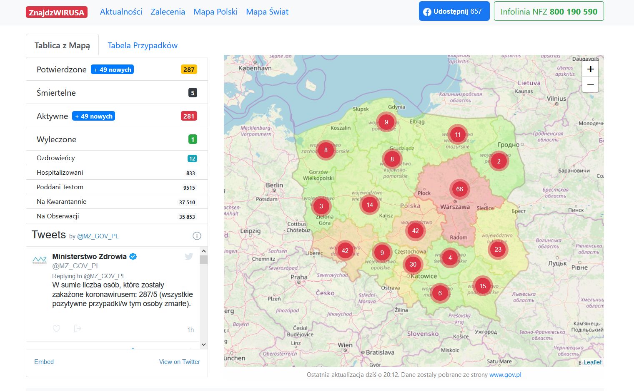Open the @MZ_GOV_PL link beside Tweets
The image size is (634, 391).
click(98, 236)
